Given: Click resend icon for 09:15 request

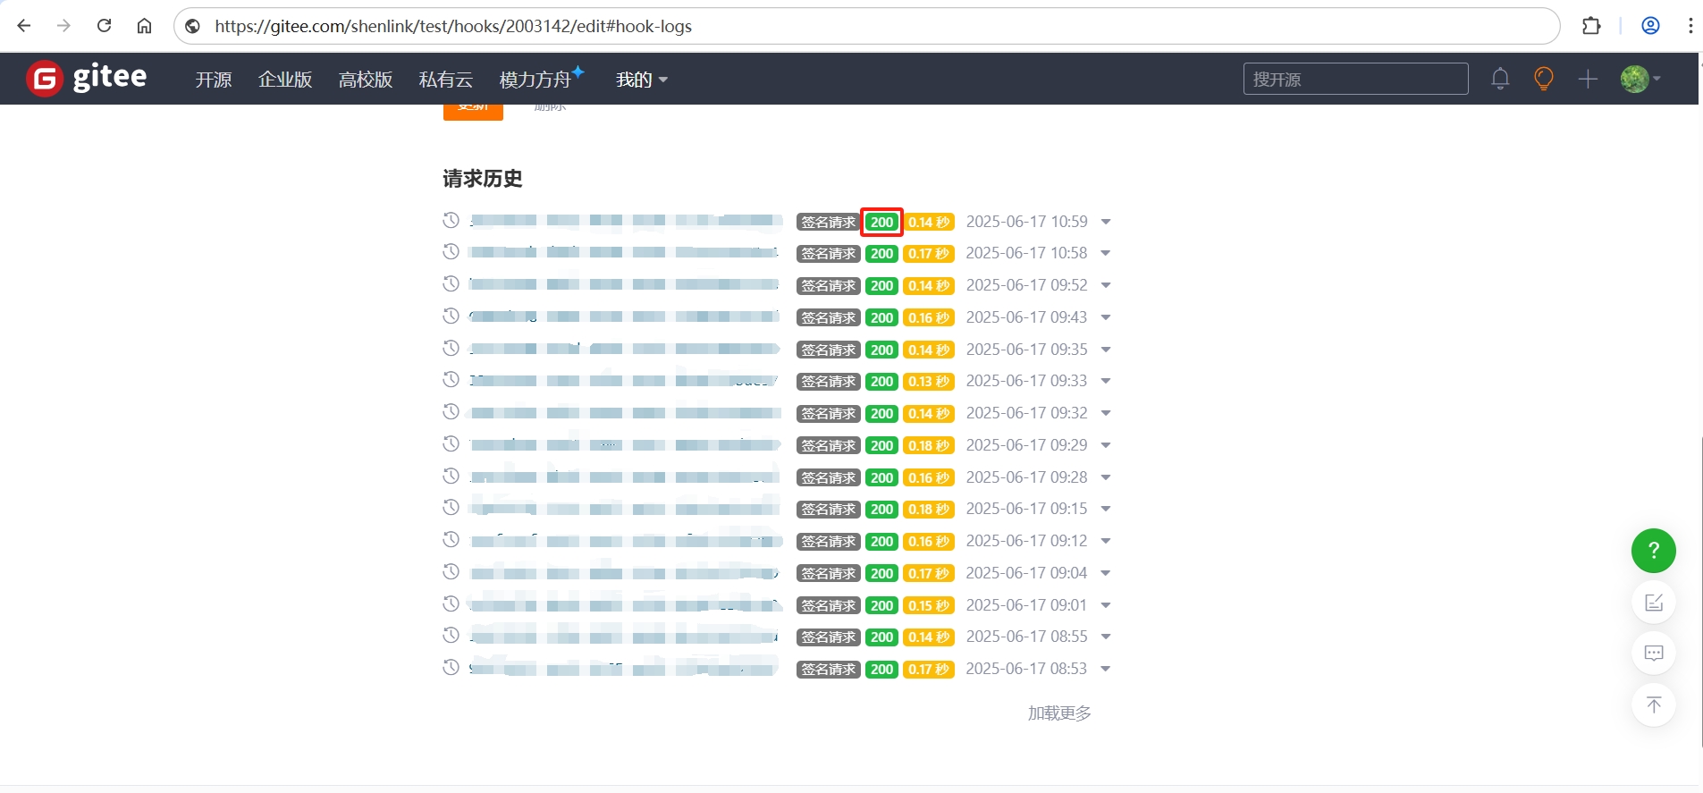Looking at the screenshot, I should coord(451,508).
